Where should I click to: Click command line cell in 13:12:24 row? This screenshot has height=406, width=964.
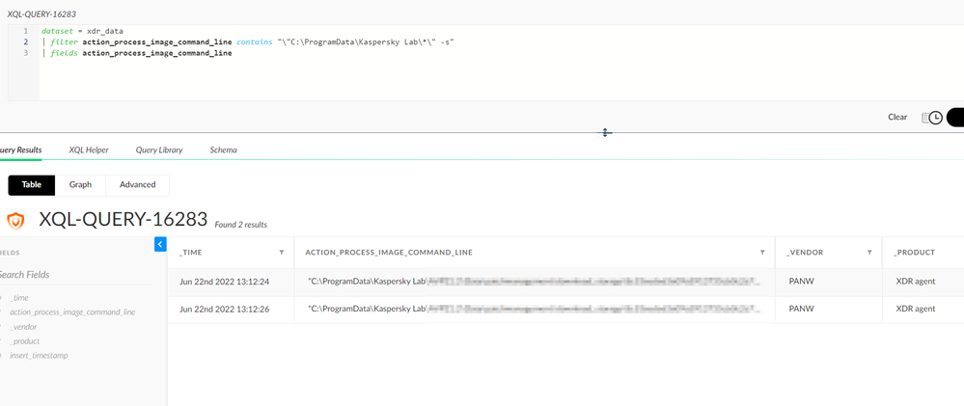pyautogui.click(x=535, y=282)
